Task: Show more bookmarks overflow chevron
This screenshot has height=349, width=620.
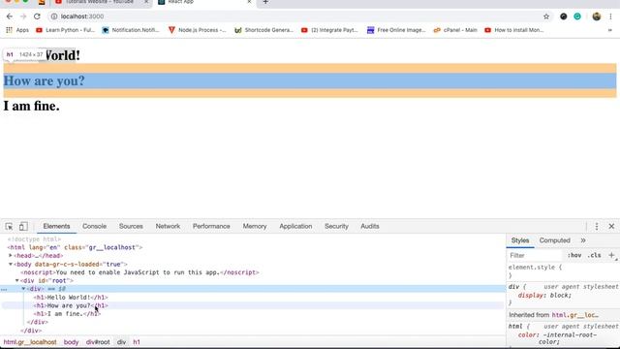Action: point(609,30)
